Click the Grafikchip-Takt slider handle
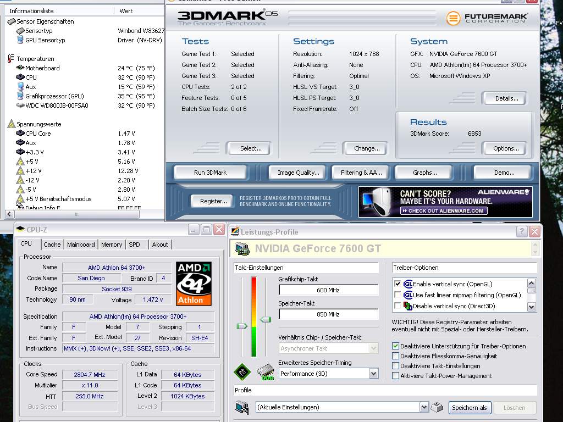 (242, 326)
